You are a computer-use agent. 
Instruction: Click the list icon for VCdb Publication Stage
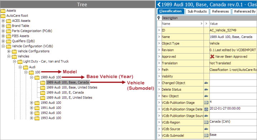click(x=206, y=103)
